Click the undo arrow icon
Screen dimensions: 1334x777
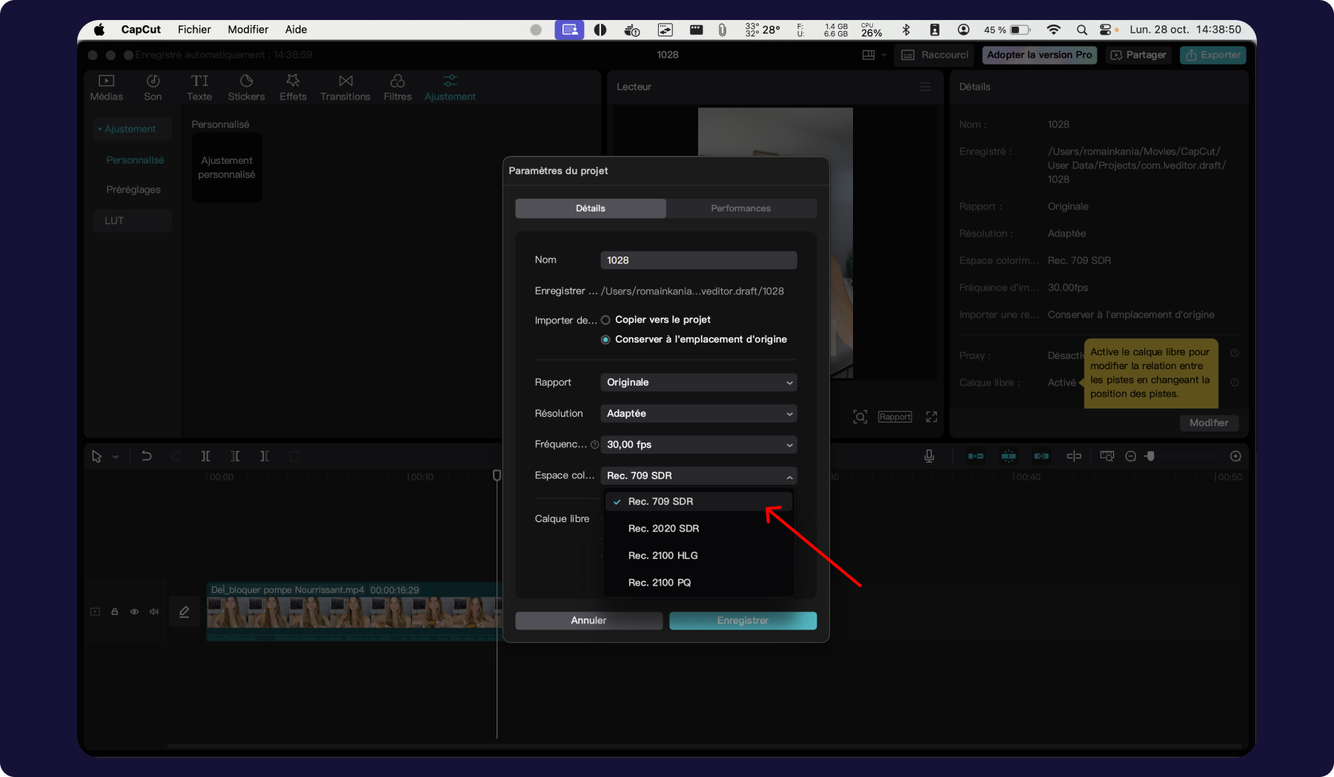pos(147,456)
